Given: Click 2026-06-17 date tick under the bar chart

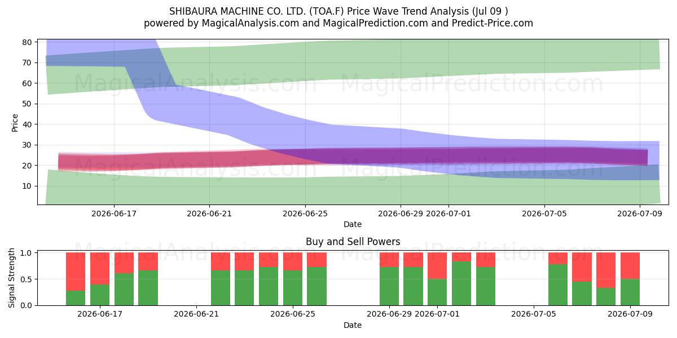Looking at the screenshot, I should click(100, 315).
